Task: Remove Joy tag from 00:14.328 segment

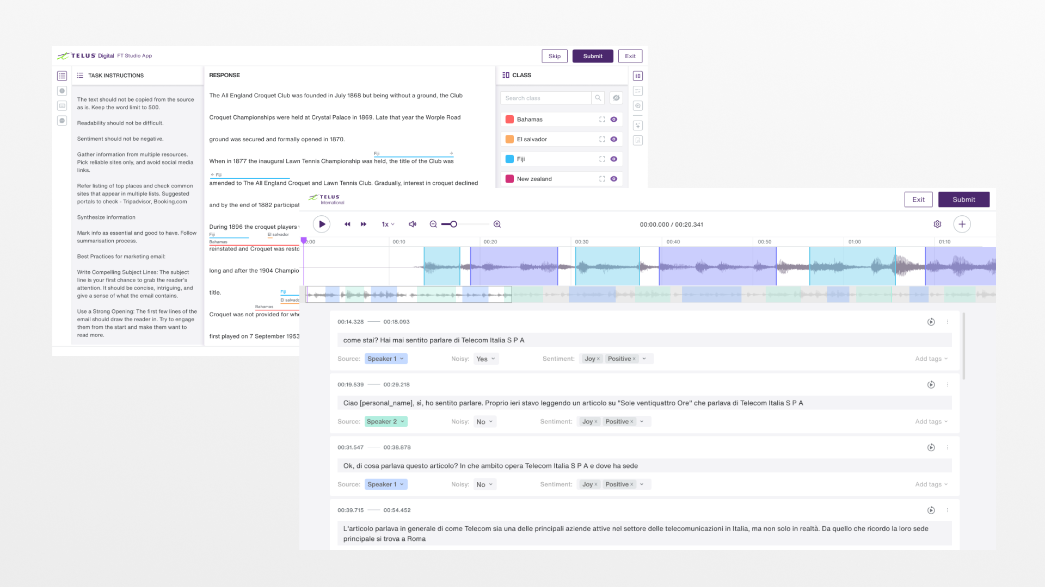Action: 599,359
